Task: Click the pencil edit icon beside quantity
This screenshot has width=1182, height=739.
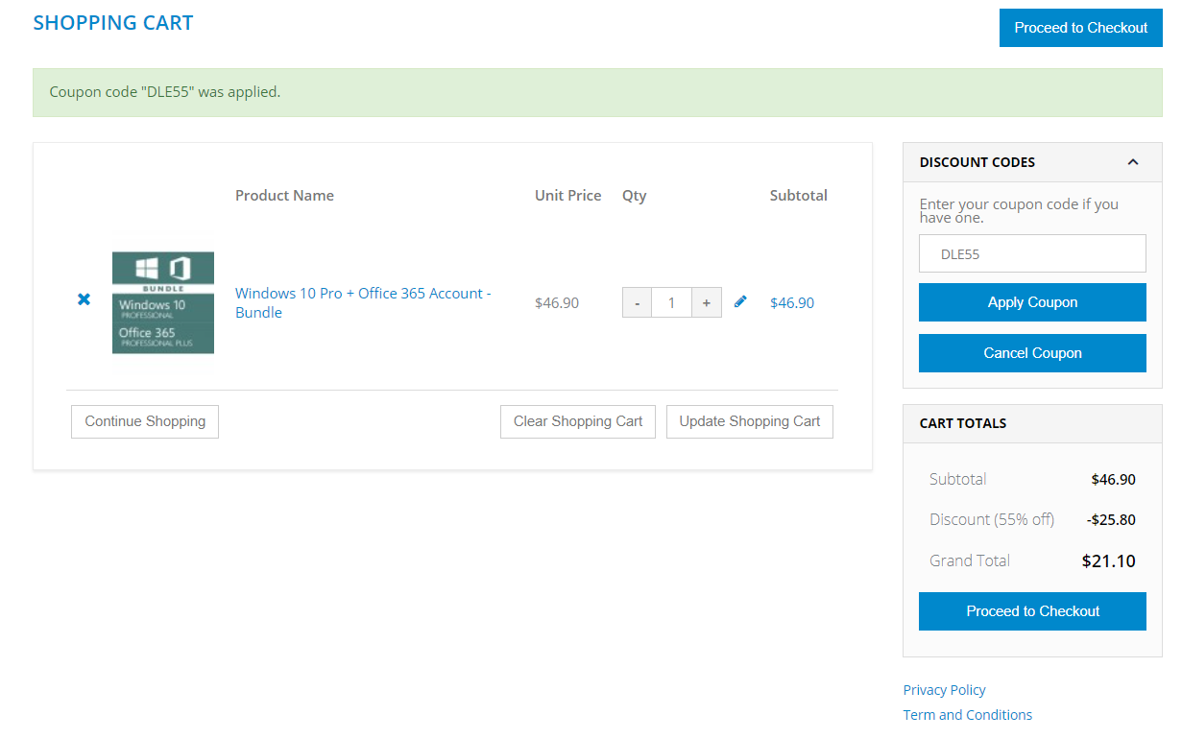Action: coord(740,301)
